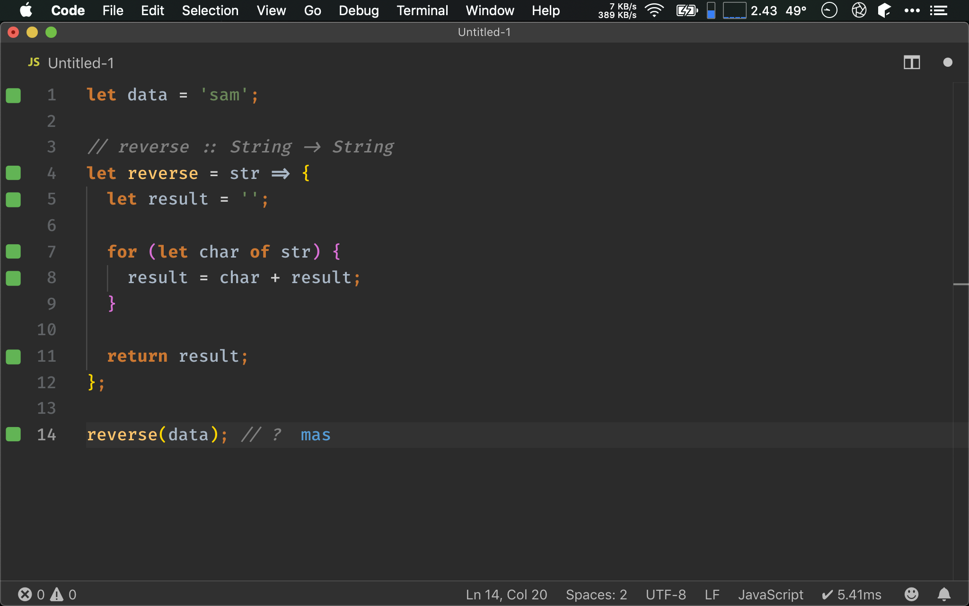Click the cube-shaped menu bar icon
The width and height of the screenshot is (969, 606).
tap(884, 10)
